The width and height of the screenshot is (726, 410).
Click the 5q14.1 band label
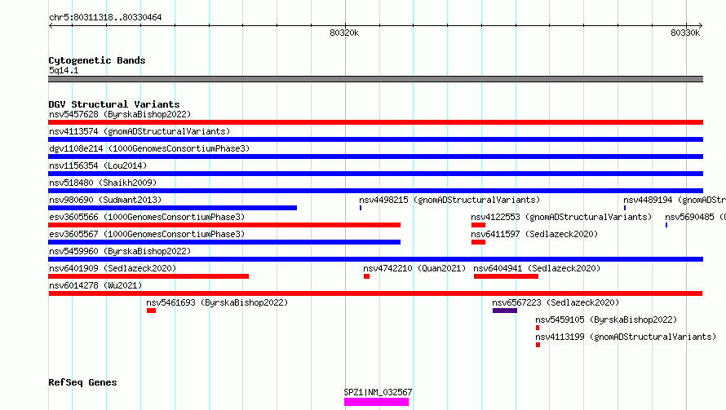pyautogui.click(x=64, y=70)
